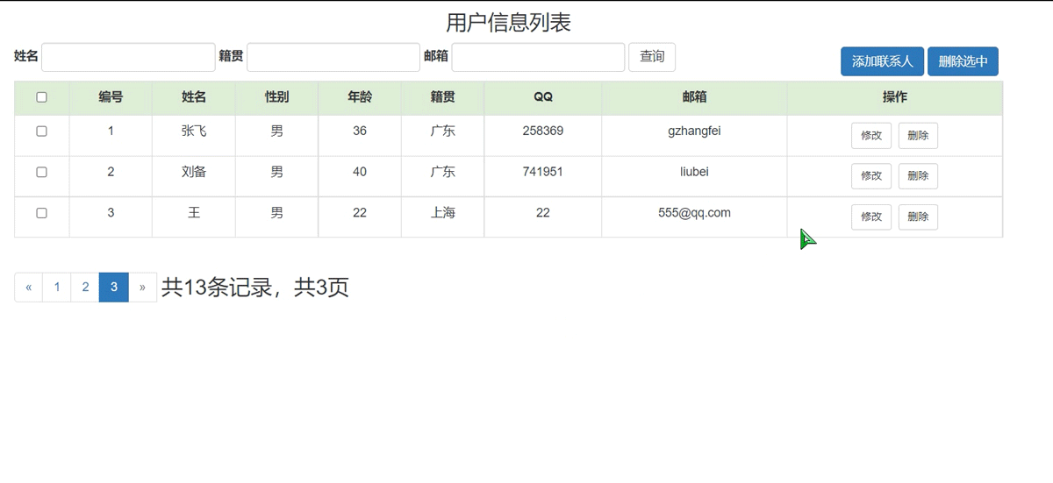Screen dimensions: 1053x483
Task: Click the 用户信息列表 page title
Action: tap(509, 22)
